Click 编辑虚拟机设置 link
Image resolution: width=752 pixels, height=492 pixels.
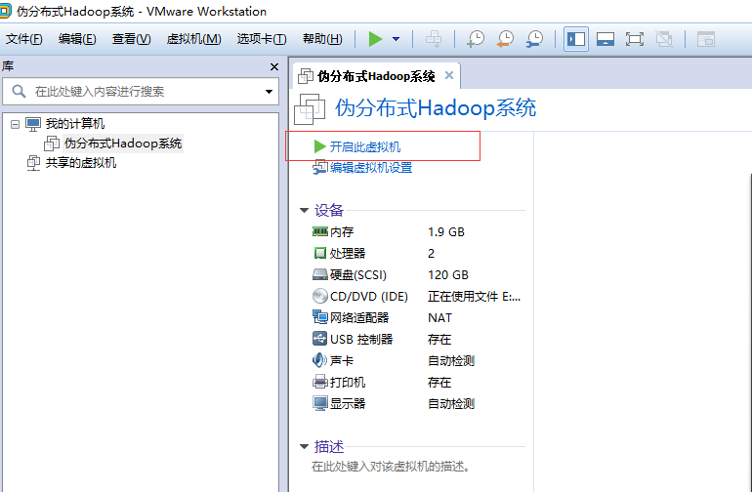pyautogui.click(x=371, y=167)
